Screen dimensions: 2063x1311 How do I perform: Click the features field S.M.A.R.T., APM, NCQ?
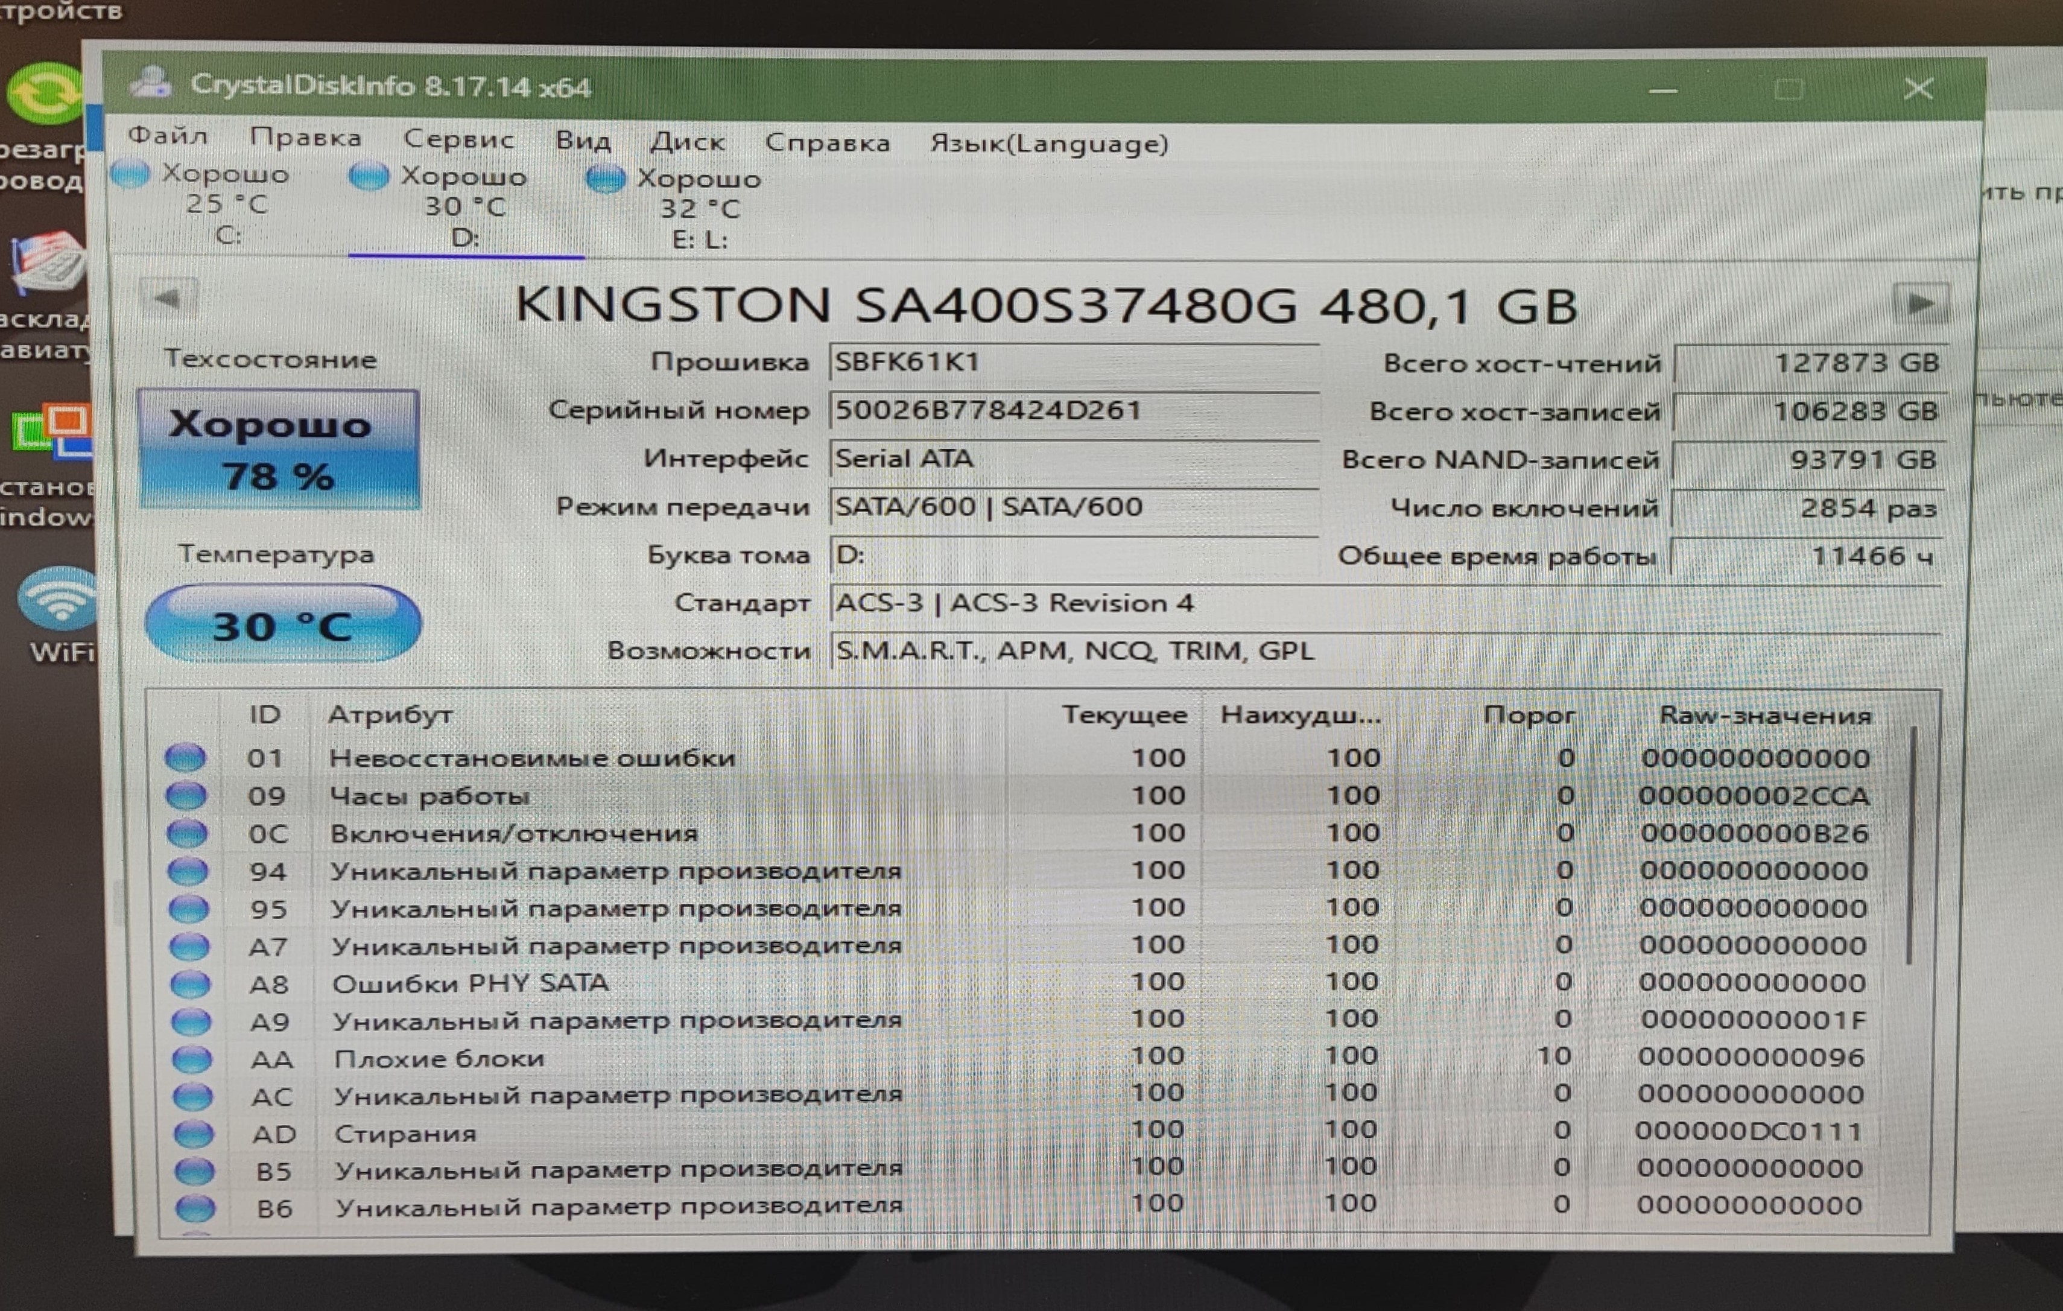coord(1384,651)
